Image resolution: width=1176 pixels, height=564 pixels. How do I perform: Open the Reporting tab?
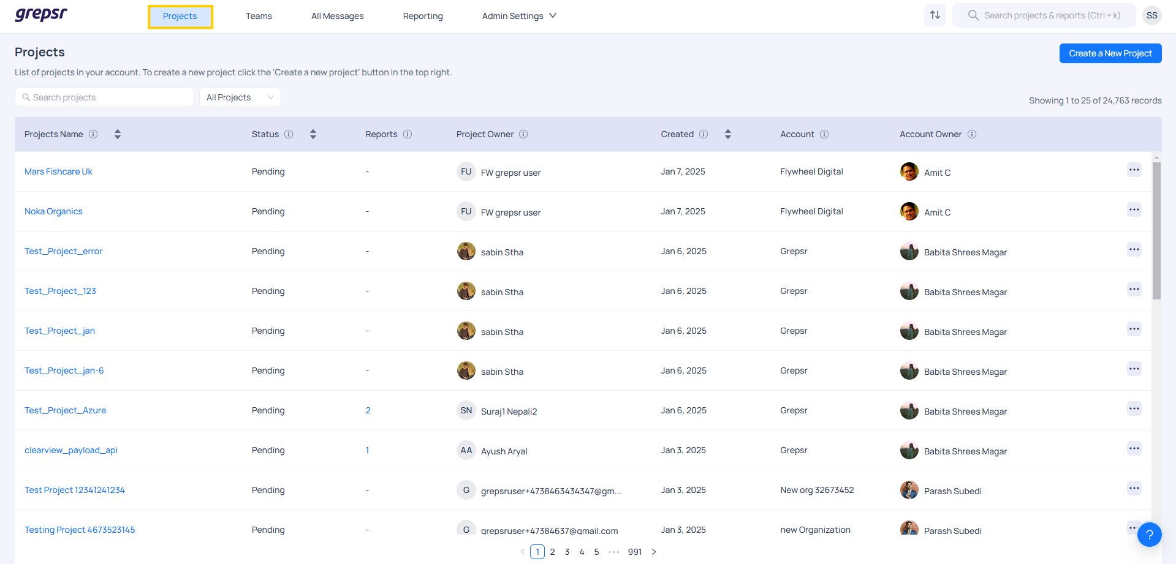click(x=422, y=16)
